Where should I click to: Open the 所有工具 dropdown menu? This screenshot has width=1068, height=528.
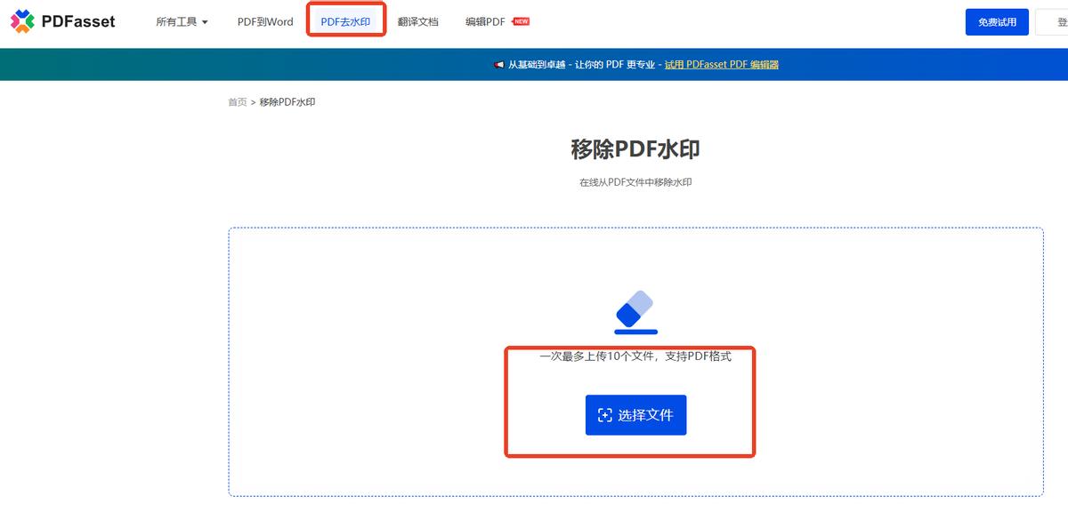point(182,21)
